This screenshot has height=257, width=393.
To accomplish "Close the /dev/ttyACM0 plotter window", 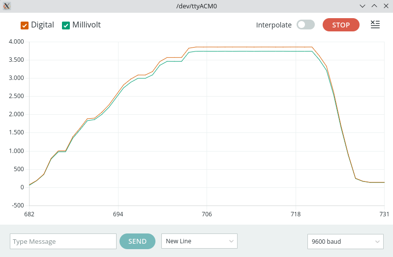I will 385,6.
